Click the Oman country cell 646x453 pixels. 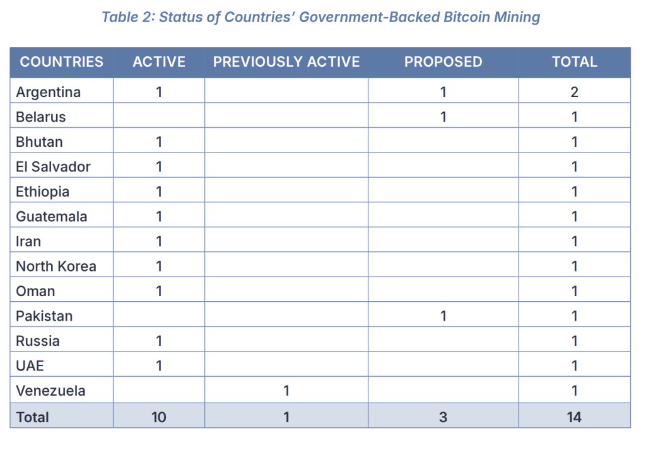pyautogui.click(x=35, y=291)
